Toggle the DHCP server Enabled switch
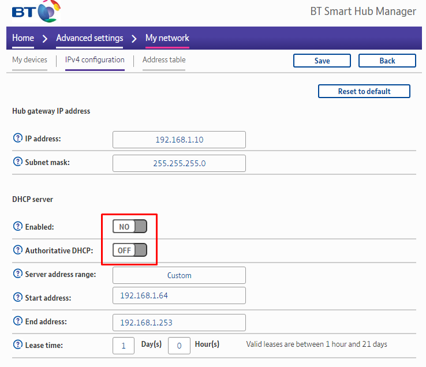 click(130, 227)
